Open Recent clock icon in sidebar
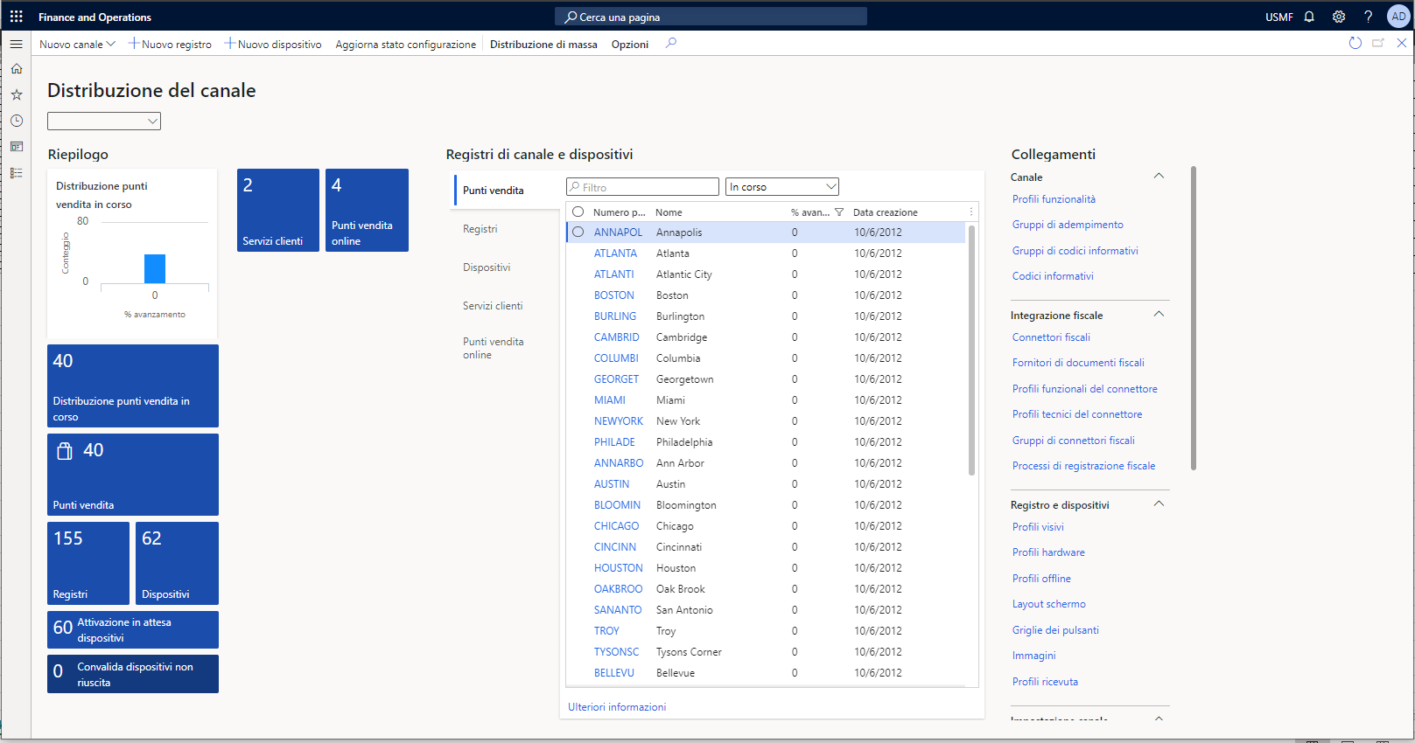 [x=16, y=121]
